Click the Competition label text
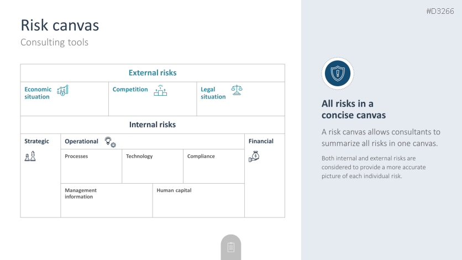462x260 pixels. coord(130,90)
